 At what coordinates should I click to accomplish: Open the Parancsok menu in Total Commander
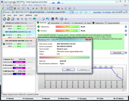[x=16, y=5]
